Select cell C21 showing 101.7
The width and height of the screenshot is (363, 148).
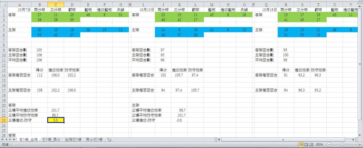click(56, 110)
